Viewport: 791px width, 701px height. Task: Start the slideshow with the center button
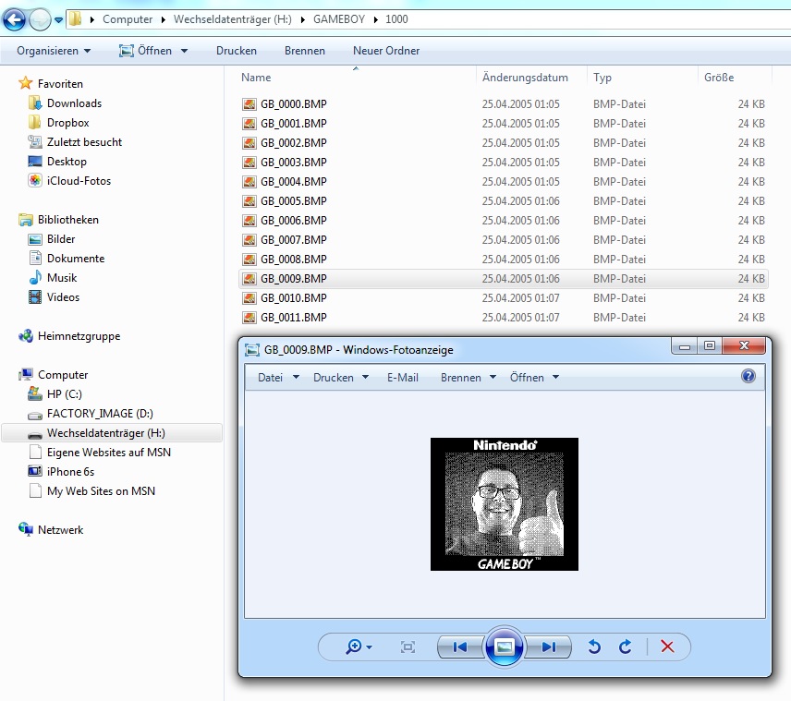pyautogui.click(x=505, y=647)
